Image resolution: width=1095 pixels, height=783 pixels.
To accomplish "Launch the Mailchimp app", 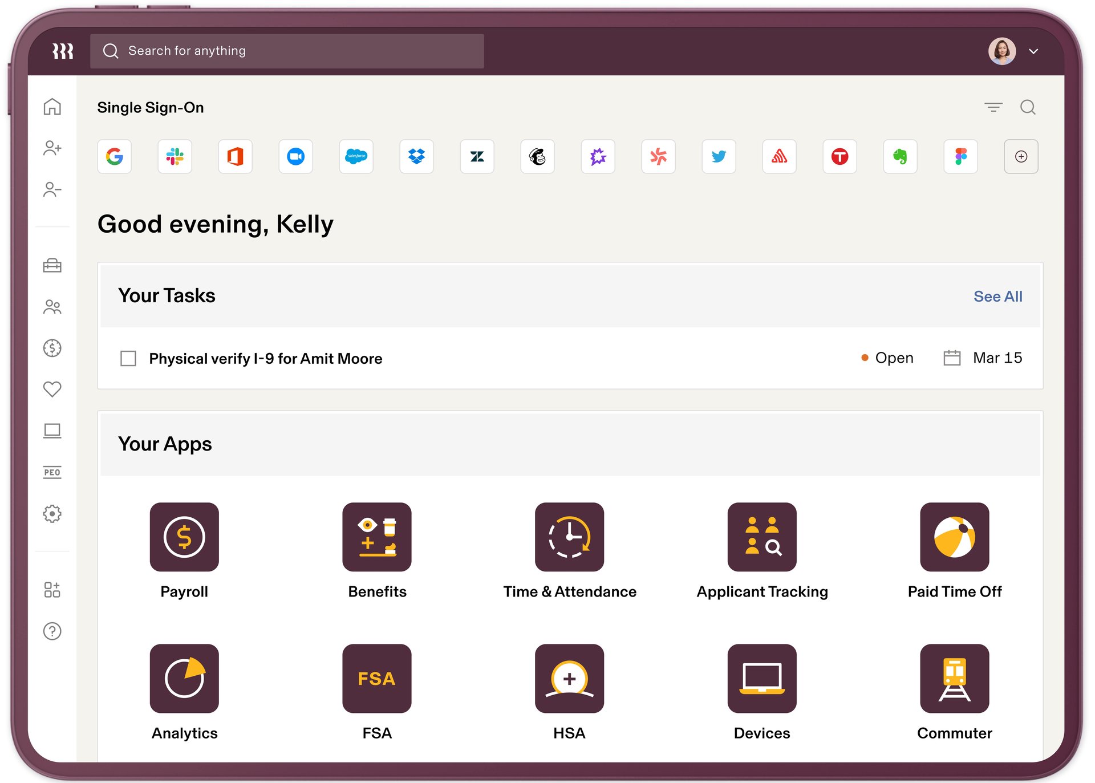I will click(537, 156).
